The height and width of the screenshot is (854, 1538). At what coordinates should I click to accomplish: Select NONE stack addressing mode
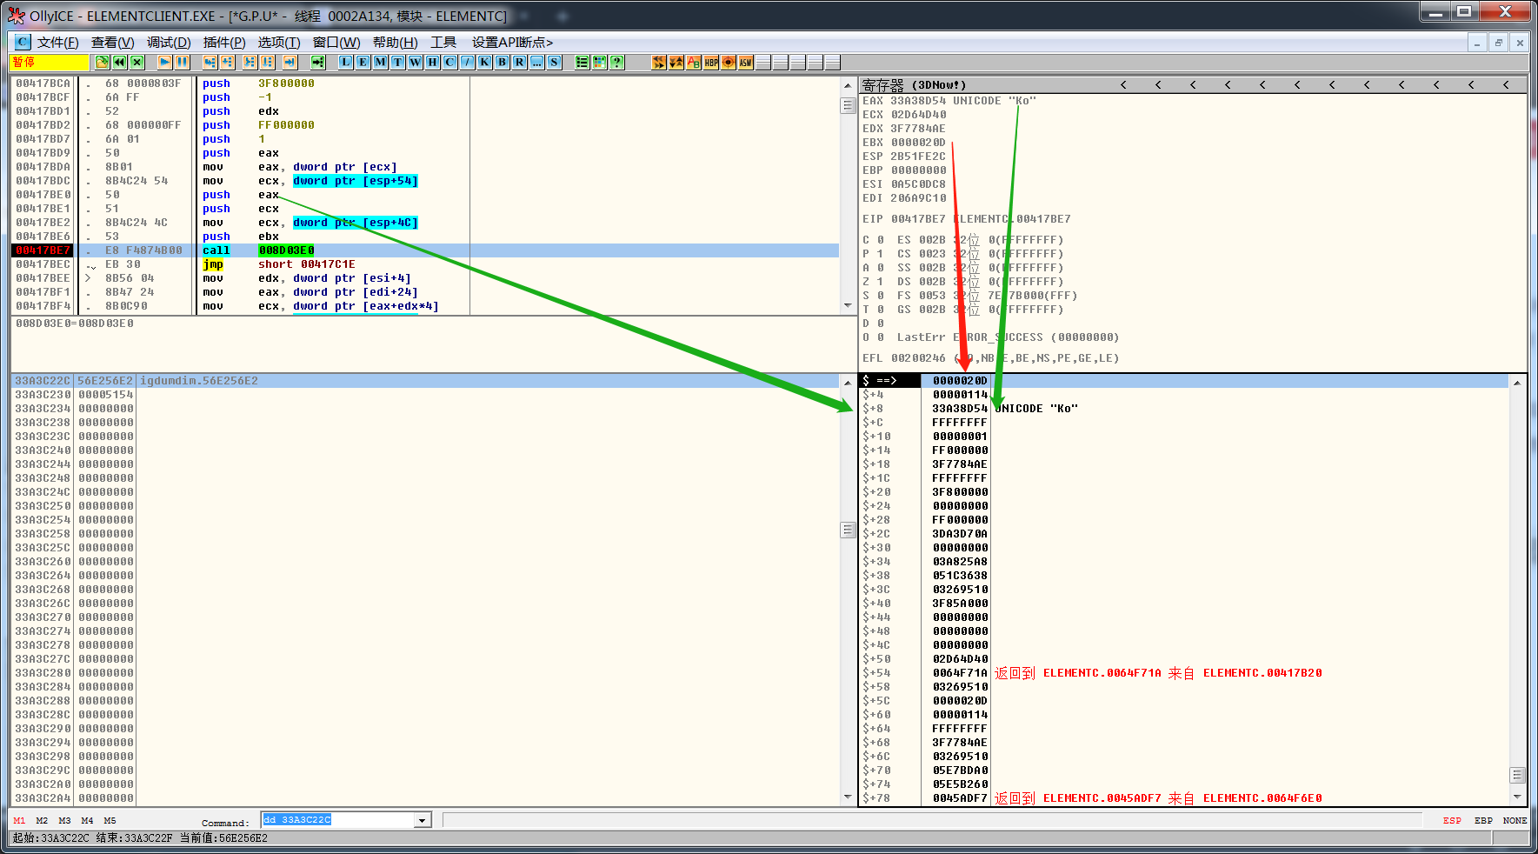point(1515,820)
